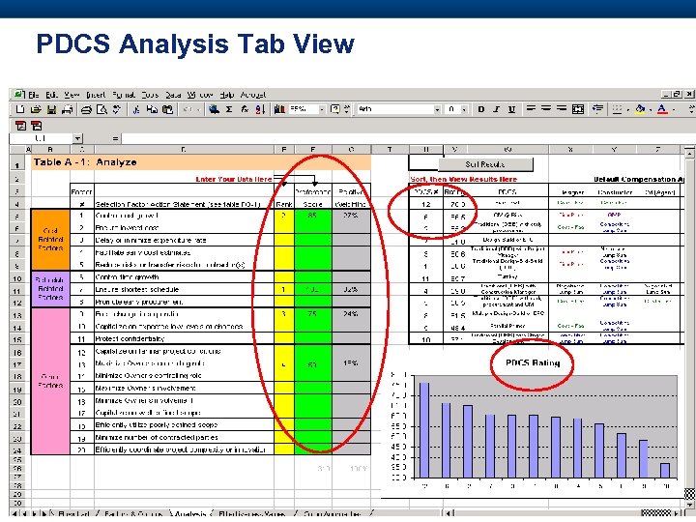This screenshot has width=696, height=522.
Task: Open the Tools menu
Action: click(x=150, y=95)
